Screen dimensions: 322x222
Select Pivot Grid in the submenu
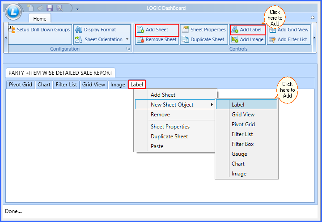tap(246, 124)
